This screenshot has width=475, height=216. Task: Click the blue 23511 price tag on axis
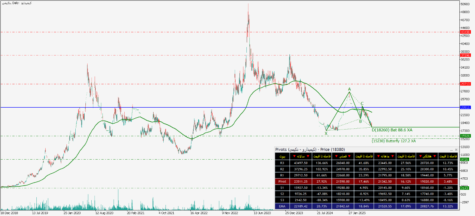click(x=465, y=107)
